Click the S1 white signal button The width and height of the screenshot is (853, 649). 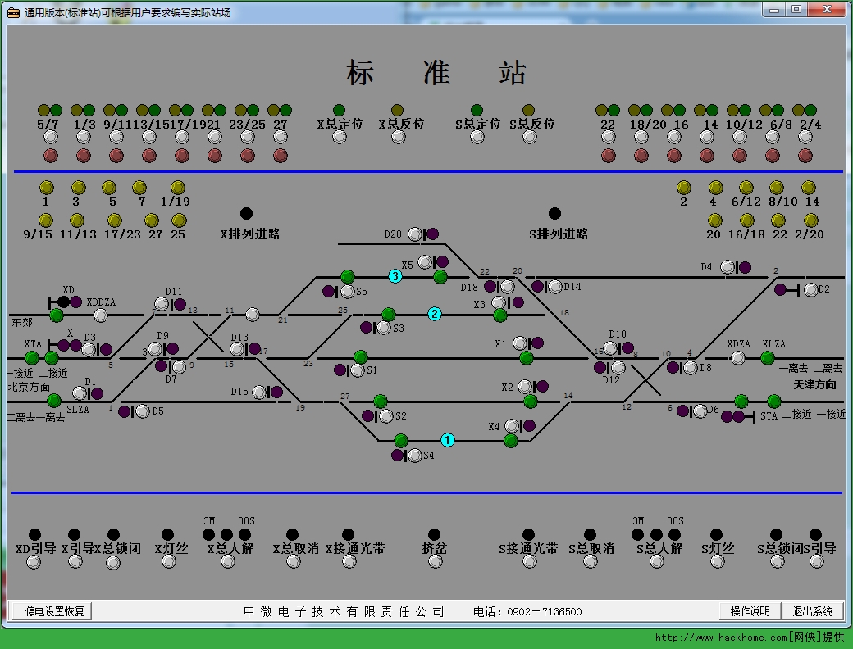click(x=358, y=370)
